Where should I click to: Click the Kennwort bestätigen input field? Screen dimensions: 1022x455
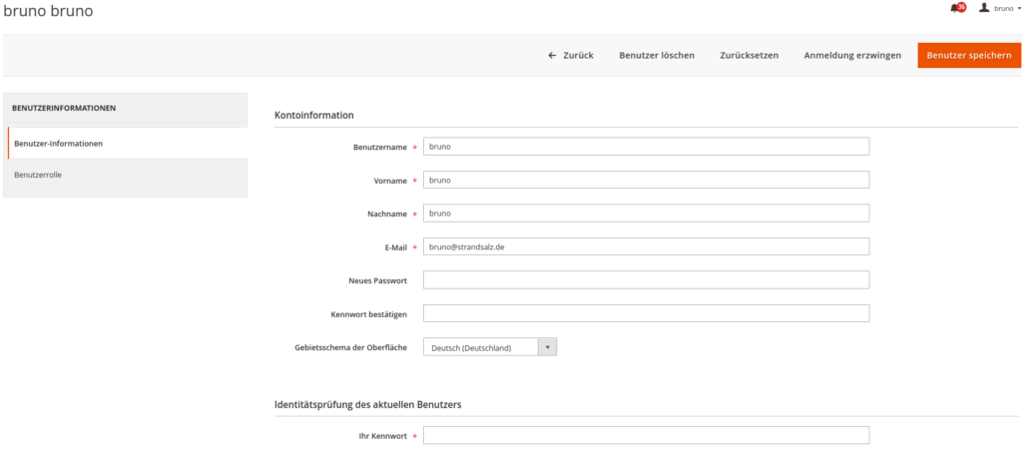point(646,313)
